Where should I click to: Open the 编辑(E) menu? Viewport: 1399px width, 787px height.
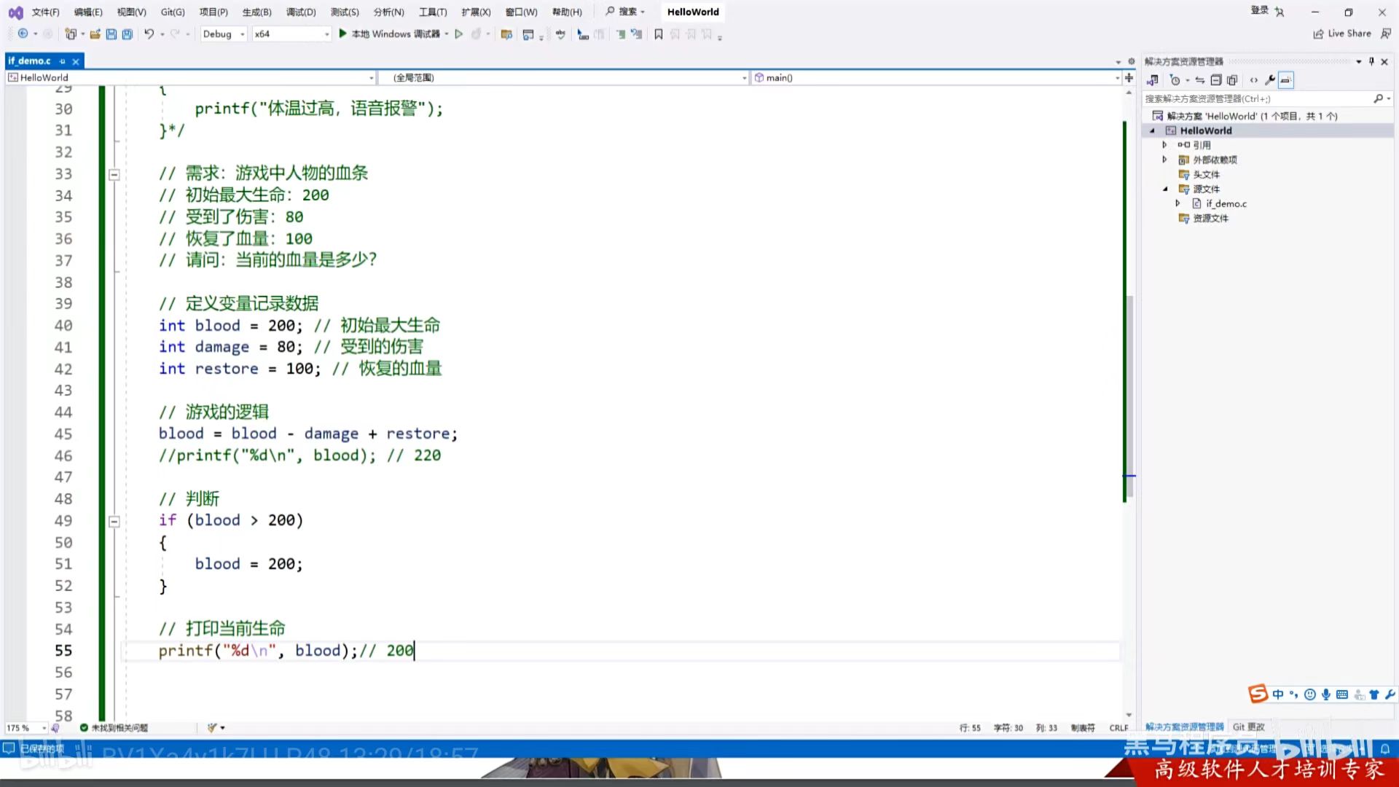point(88,12)
